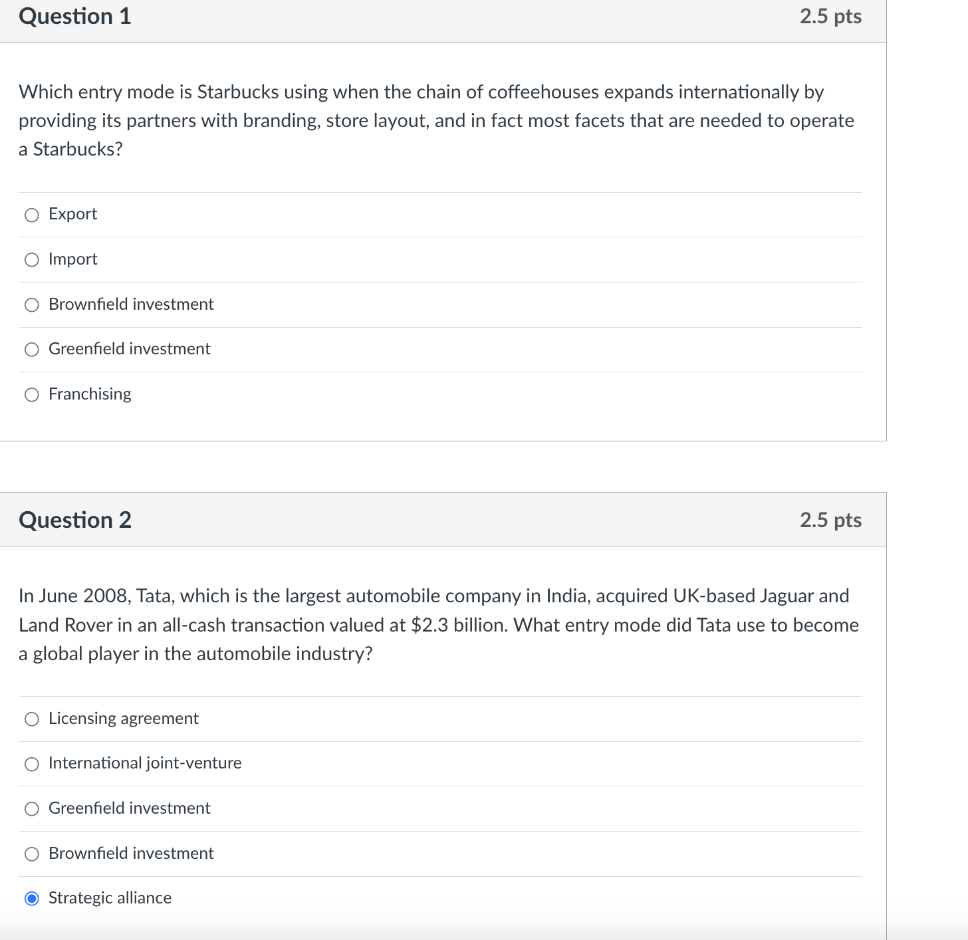968x940 pixels.
Task: Select the Import radio button
Action: coord(31,259)
